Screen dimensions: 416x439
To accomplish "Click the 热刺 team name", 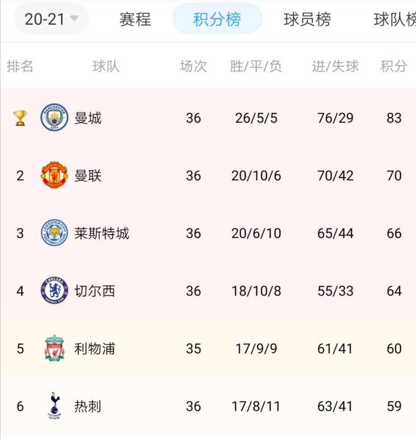I will (x=88, y=406).
